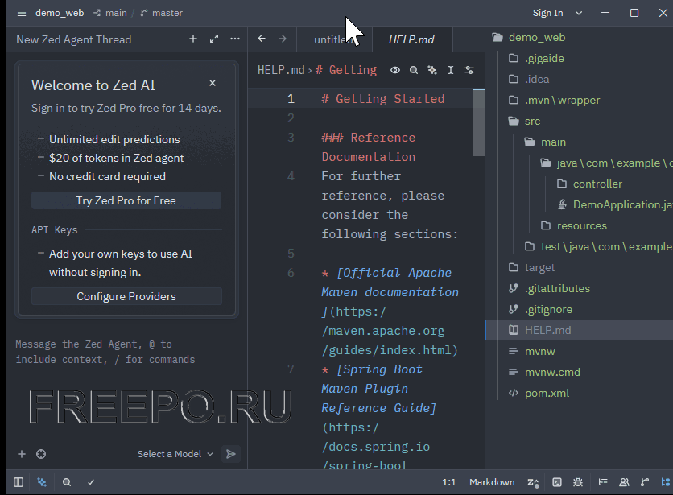Viewport: 673px width, 495px height.
Task: Expand agent panel to full size
Action: click(x=214, y=39)
